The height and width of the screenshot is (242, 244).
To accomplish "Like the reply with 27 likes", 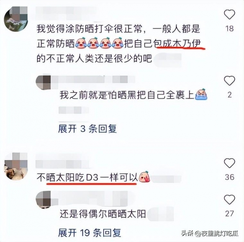I will 229,199.
